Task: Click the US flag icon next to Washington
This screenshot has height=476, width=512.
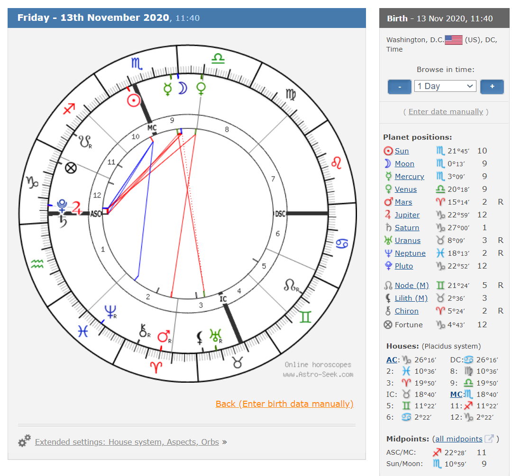Action: 454,40
